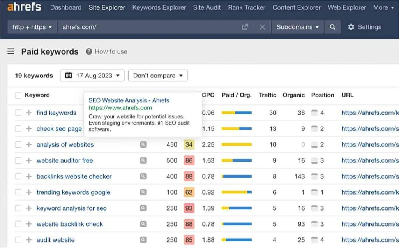Open URL link in backlinks website checker row
The image size is (399, 248).
click(x=370, y=176)
